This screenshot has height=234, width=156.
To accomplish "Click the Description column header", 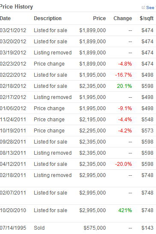I will pos(48,18).
